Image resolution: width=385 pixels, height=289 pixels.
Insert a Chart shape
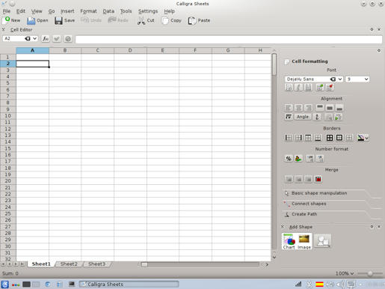[289, 241]
